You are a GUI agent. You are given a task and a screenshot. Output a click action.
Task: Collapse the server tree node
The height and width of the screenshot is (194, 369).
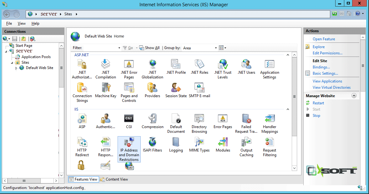(x=6, y=51)
